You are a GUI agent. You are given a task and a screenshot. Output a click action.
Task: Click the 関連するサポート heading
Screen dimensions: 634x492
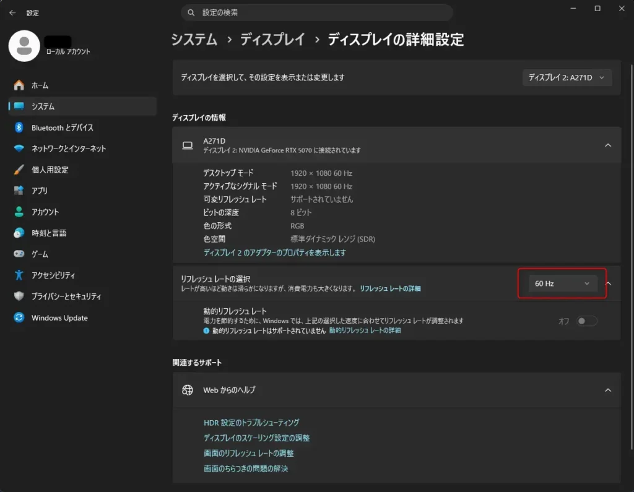197,363
